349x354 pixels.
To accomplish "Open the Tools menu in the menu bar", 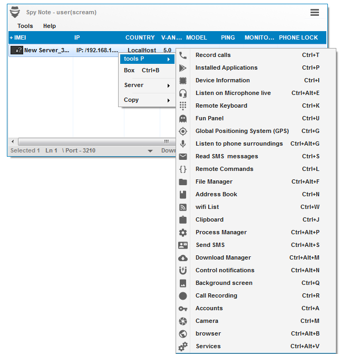I will (x=25, y=26).
